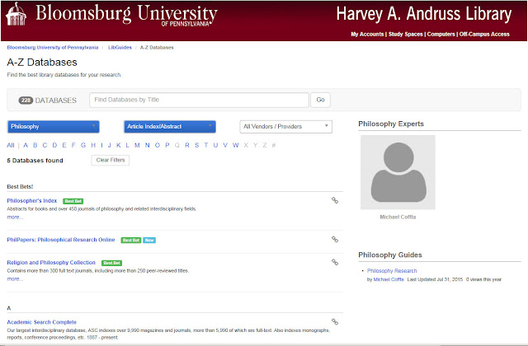The image size is (528, 346).
Task: Click the Bloomsburg University dome logo
Action: (x=16, y=14)
